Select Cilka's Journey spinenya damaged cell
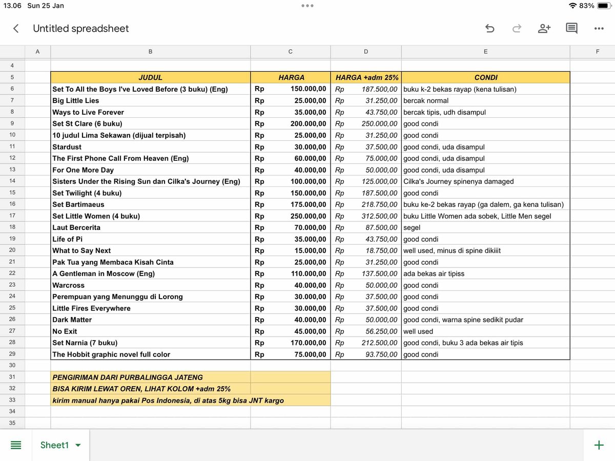Screen dimensions: 615x461 click(x=485, y=181)
